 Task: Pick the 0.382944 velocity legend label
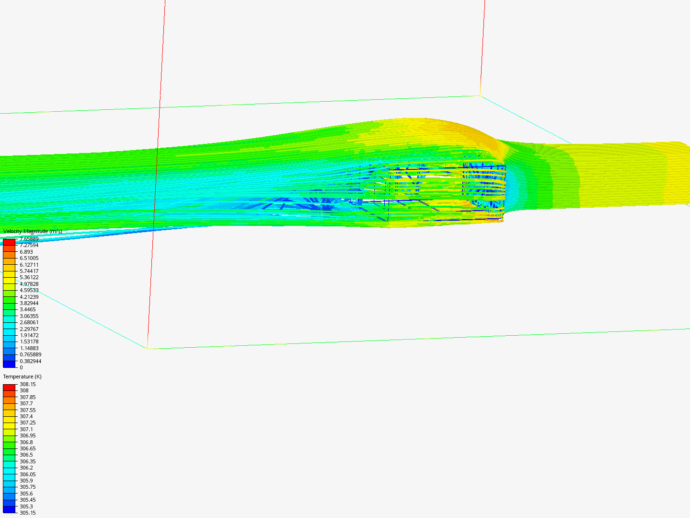pos(30,362)
